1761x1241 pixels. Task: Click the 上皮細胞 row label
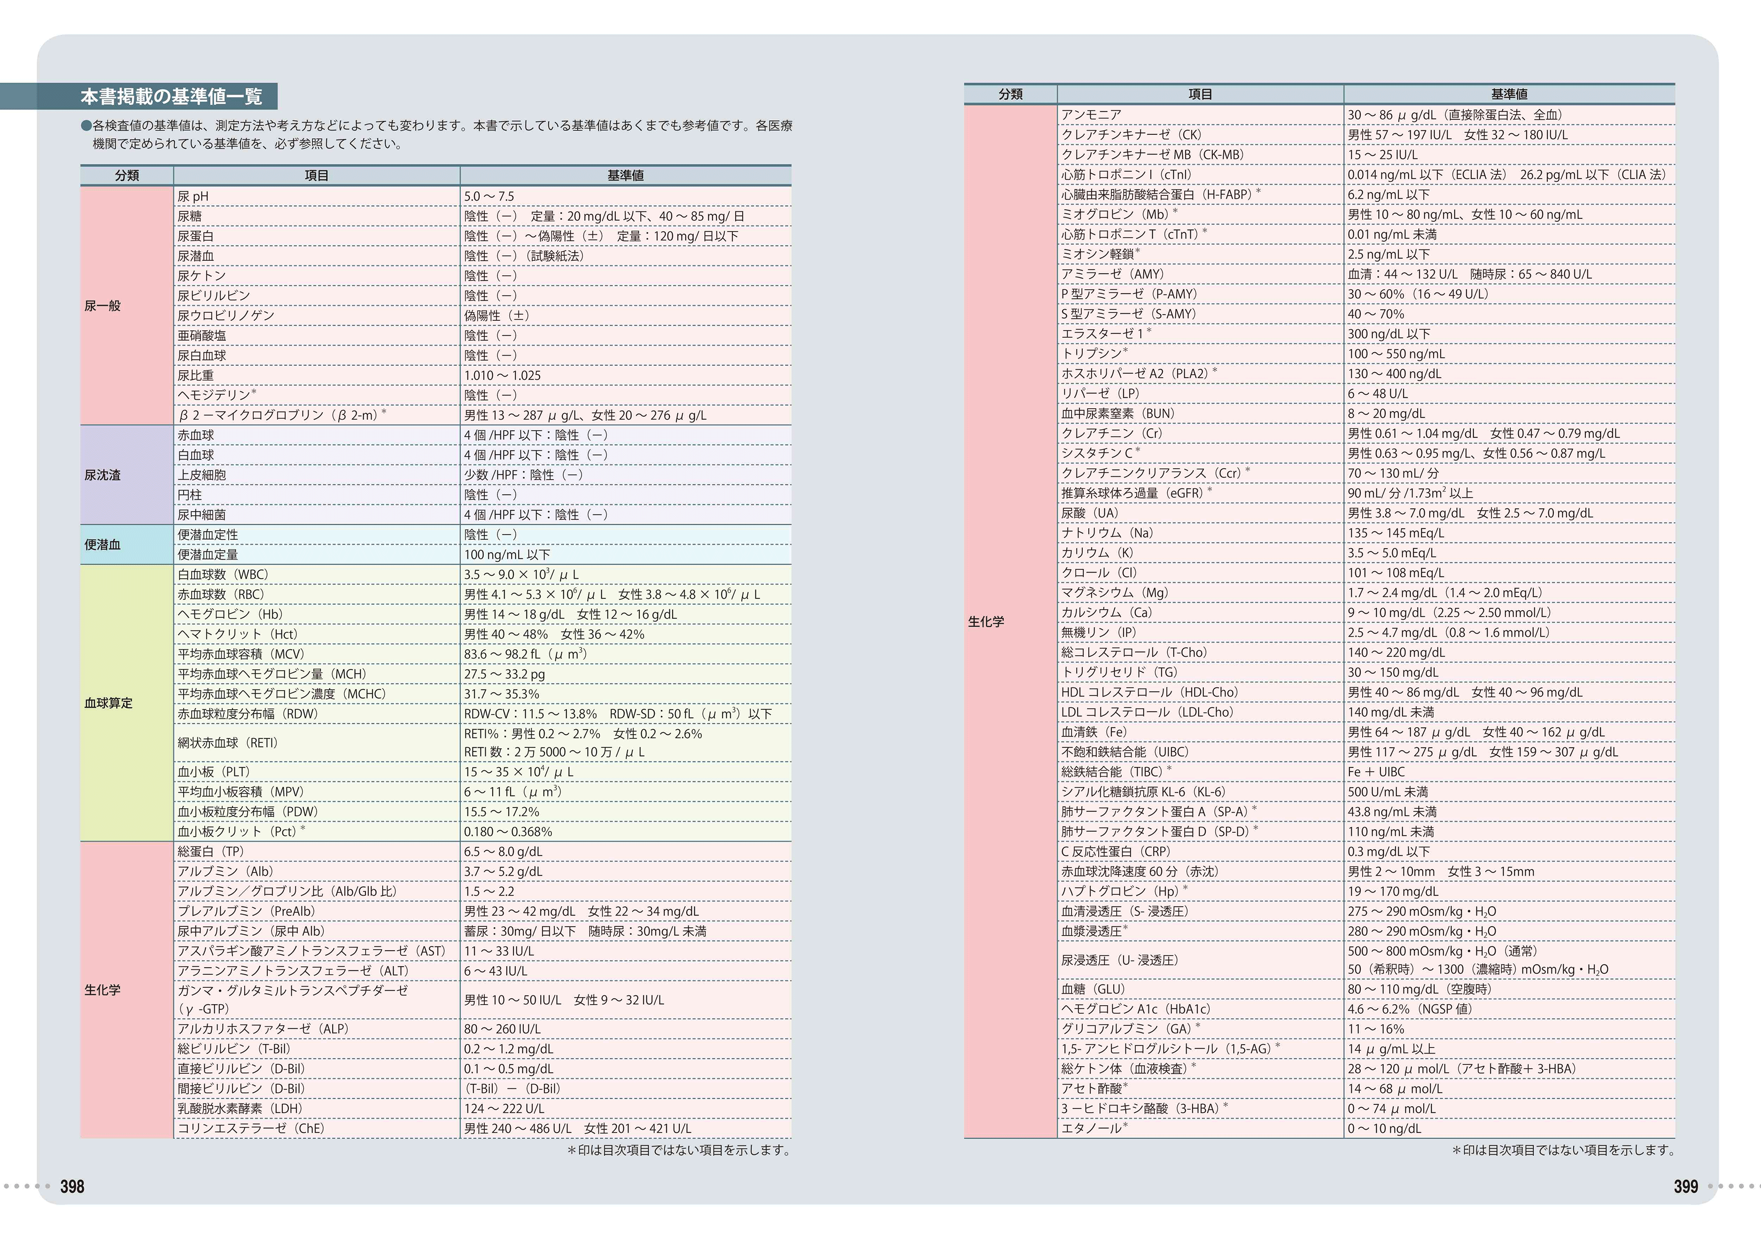pos(202,475)
